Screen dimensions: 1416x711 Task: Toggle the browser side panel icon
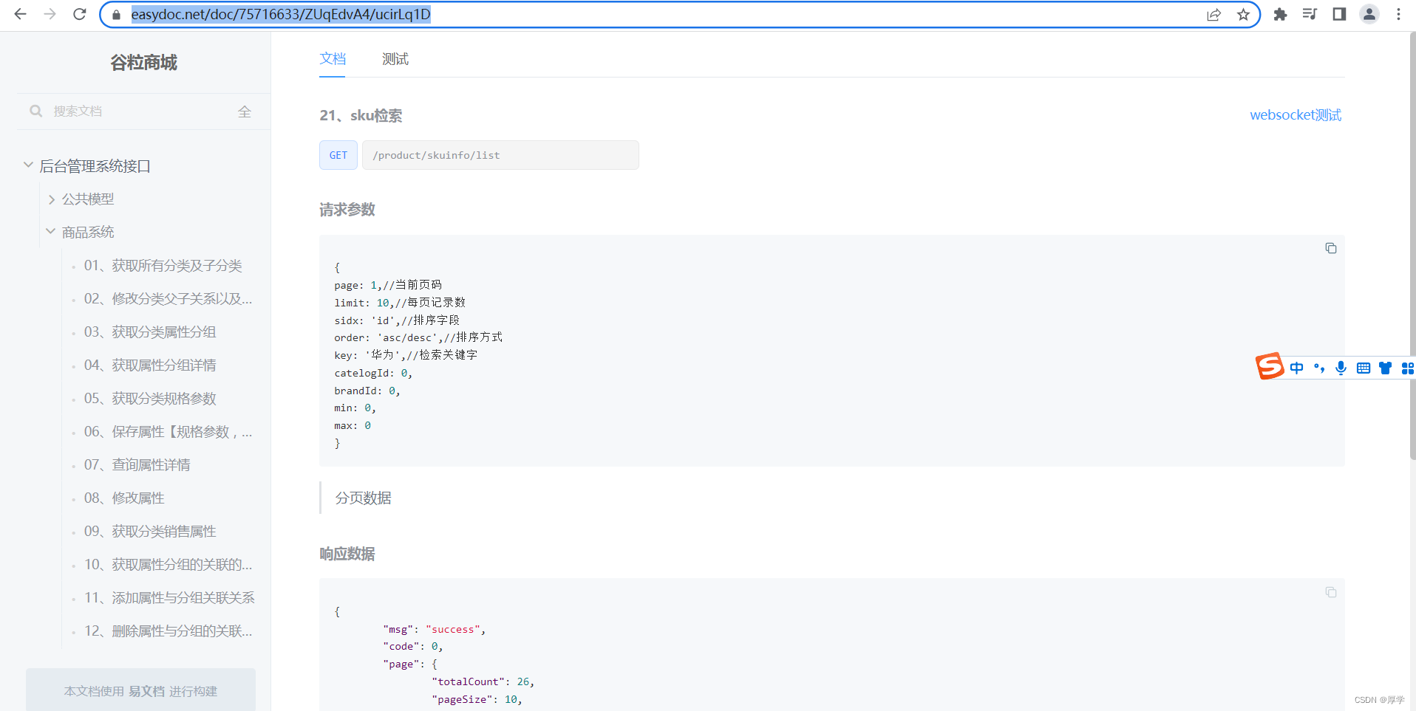point(1339,14)
